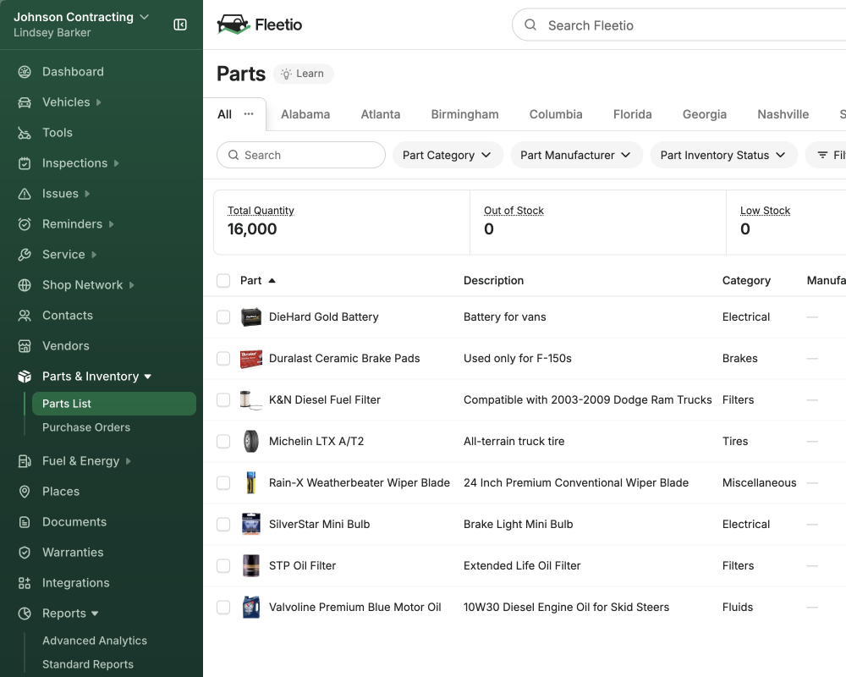Click the three-dots menu on All tab
This screenshot has width=846, height=677.
coord(248,114)
